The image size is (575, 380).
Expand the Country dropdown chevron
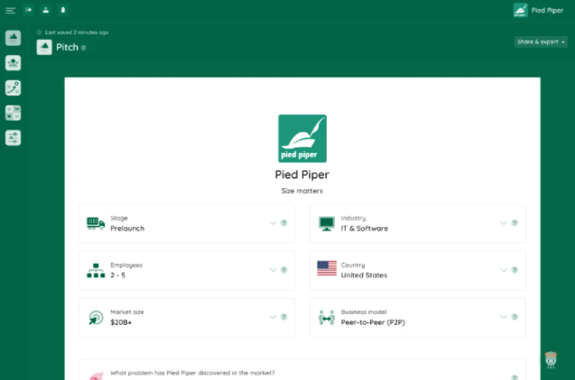coord(504,270)
